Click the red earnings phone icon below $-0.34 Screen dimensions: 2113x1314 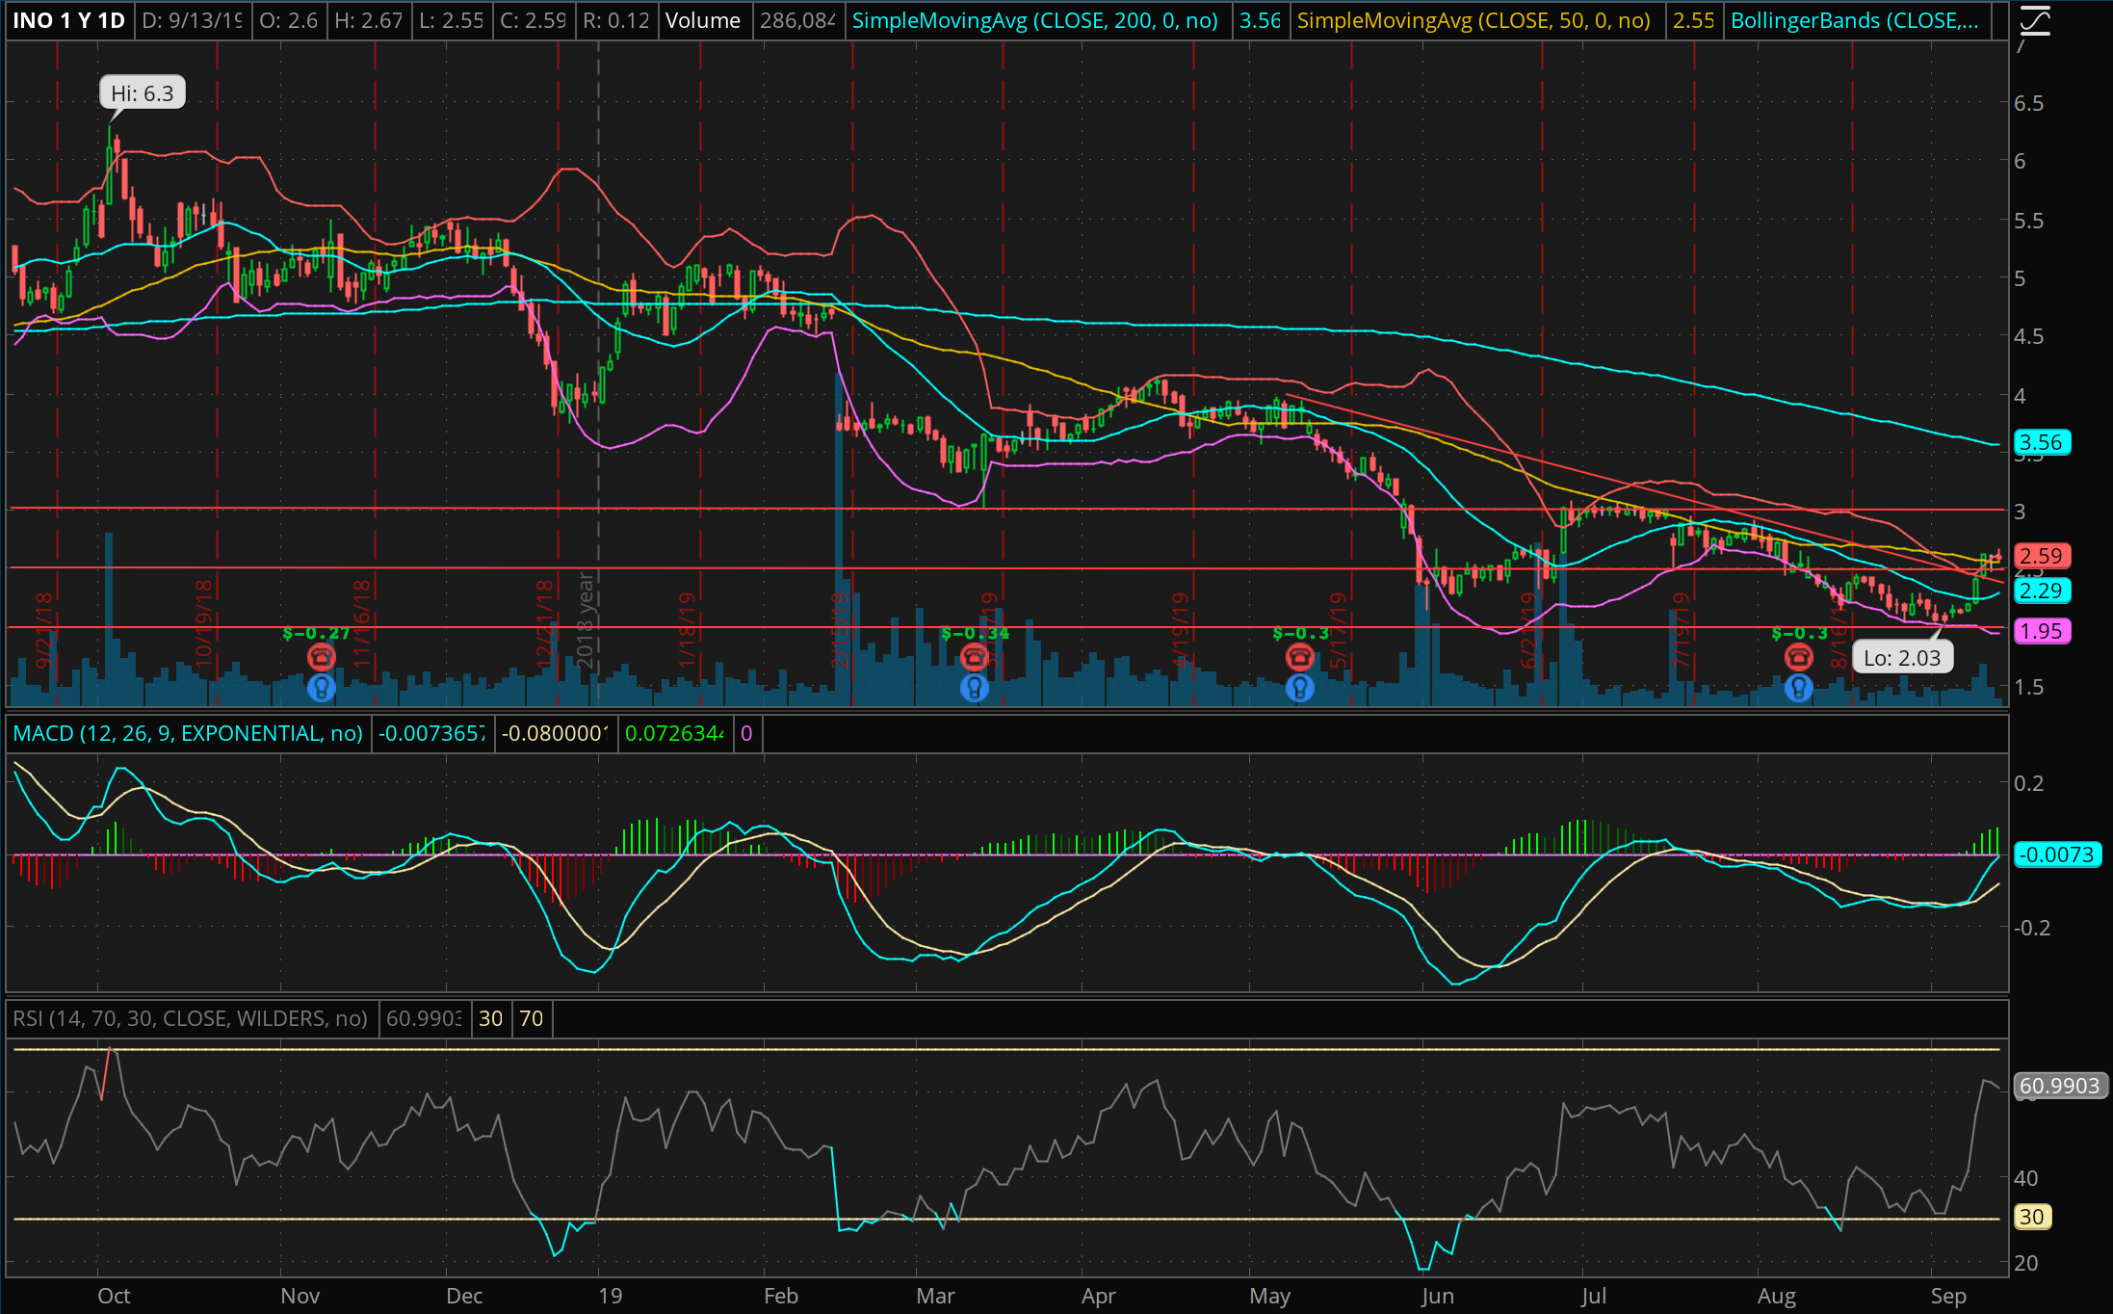[x=974, y=657]
